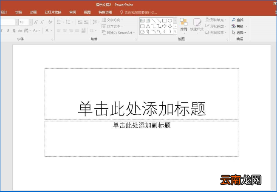Viewport: 277px width, 192px height.
Task: Open Shape Fill (形状填充) color options
Action: point(216,20)
